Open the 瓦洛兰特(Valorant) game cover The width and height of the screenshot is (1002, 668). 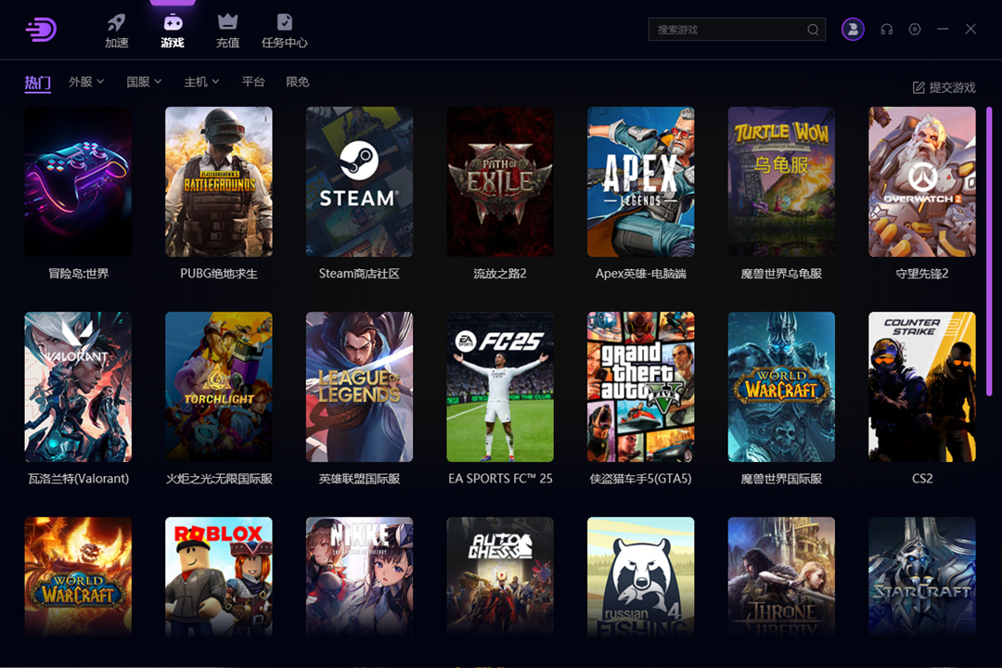pyautogui.click(x=78, y=387)
